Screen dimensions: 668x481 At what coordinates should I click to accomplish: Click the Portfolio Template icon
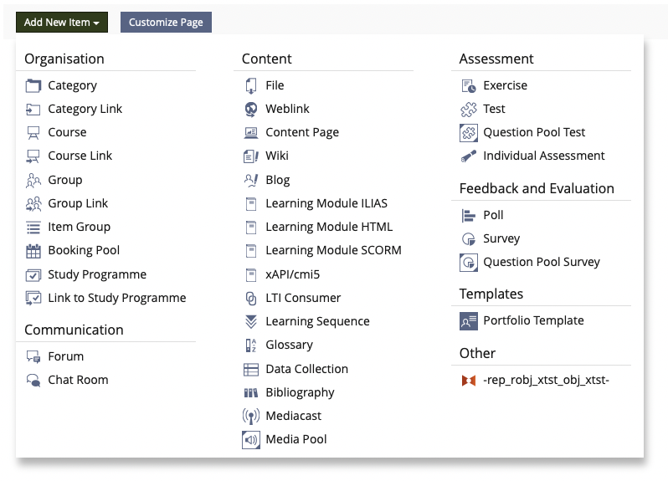click(x=469, y=320)
